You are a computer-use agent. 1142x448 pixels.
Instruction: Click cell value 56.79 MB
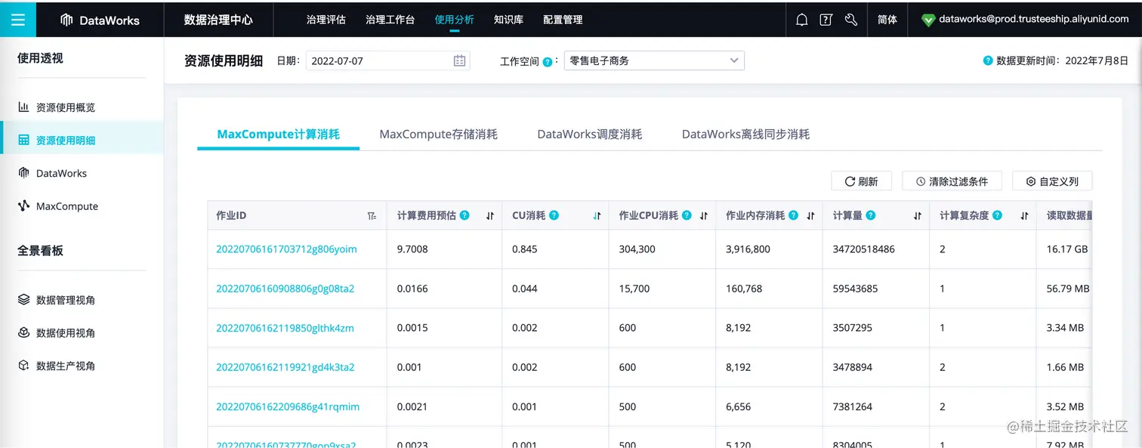pos(1068,289)
